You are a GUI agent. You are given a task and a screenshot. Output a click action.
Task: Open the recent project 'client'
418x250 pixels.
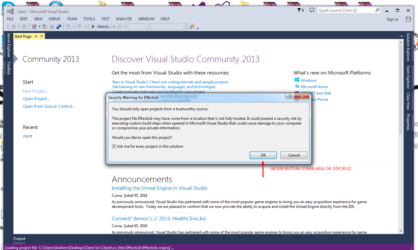28,136
